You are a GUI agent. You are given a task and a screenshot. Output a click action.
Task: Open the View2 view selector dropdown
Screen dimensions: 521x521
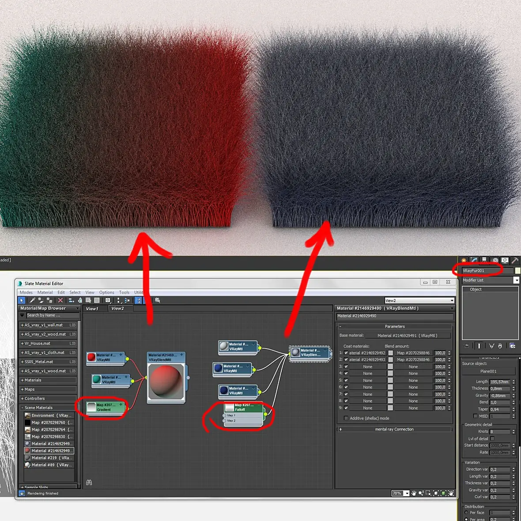click(452, 300)
